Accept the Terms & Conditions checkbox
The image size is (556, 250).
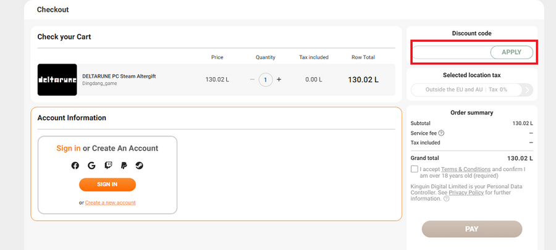(x=414, y=169)
